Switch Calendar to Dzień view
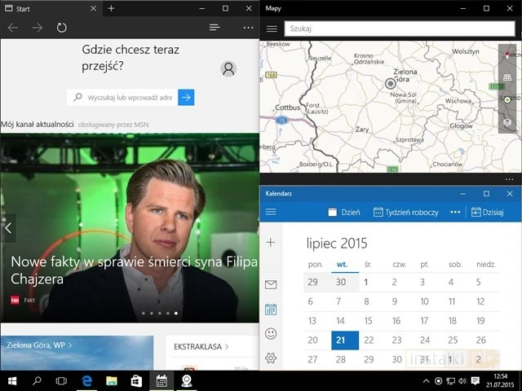This screenshot has height=391, width=522. [x=344, y=212]
